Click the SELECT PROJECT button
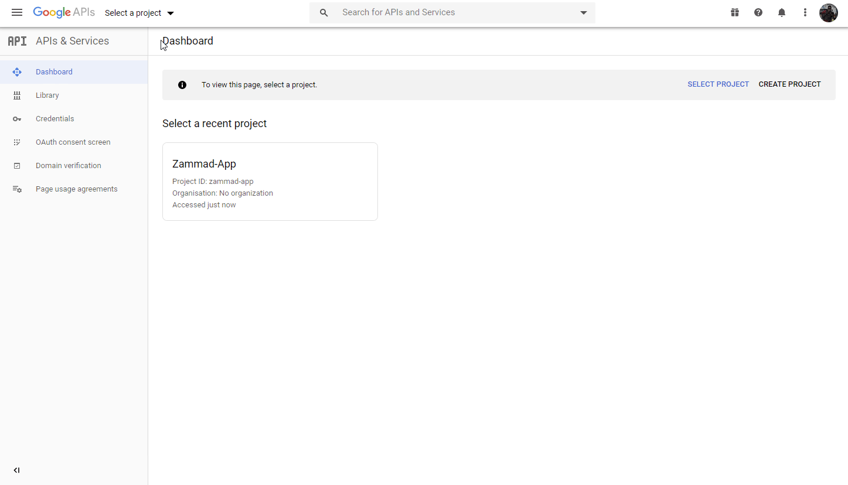This screenshot has width=848, height=485. point(718,84)
